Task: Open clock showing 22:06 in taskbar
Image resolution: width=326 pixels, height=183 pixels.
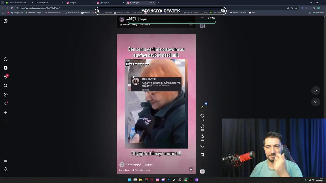Action: point(320,180)
